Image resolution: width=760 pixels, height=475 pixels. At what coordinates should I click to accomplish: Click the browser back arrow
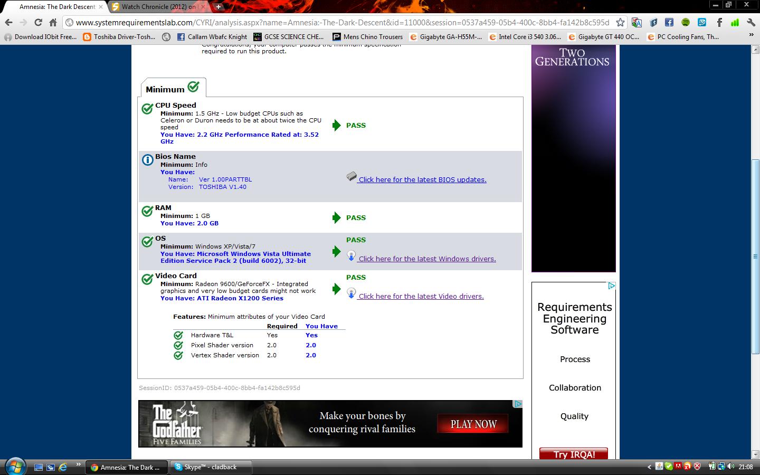tap(8, 22)
